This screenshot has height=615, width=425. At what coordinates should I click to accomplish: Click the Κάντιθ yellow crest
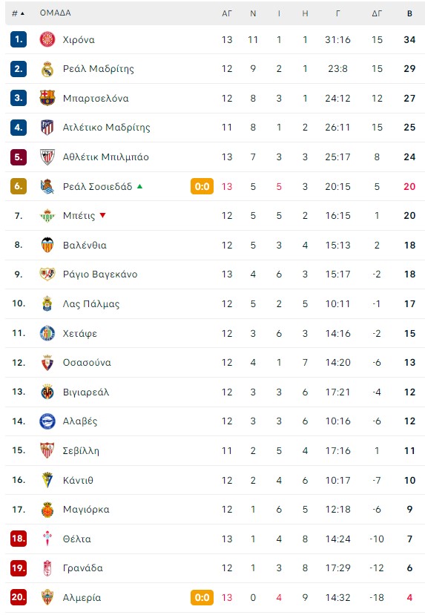tap(47, 480)
